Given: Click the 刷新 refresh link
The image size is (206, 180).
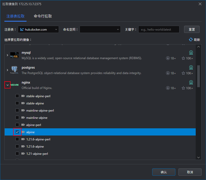Looking at the screenshot, I should click(194, 40).
